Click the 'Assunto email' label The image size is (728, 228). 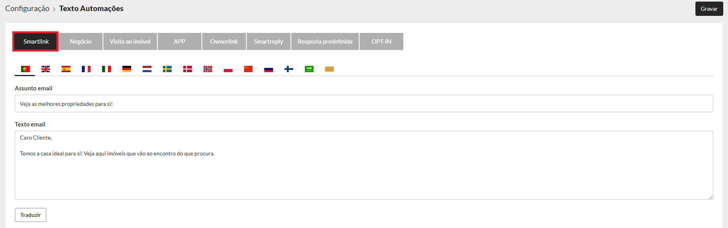(x=33, y=88)
